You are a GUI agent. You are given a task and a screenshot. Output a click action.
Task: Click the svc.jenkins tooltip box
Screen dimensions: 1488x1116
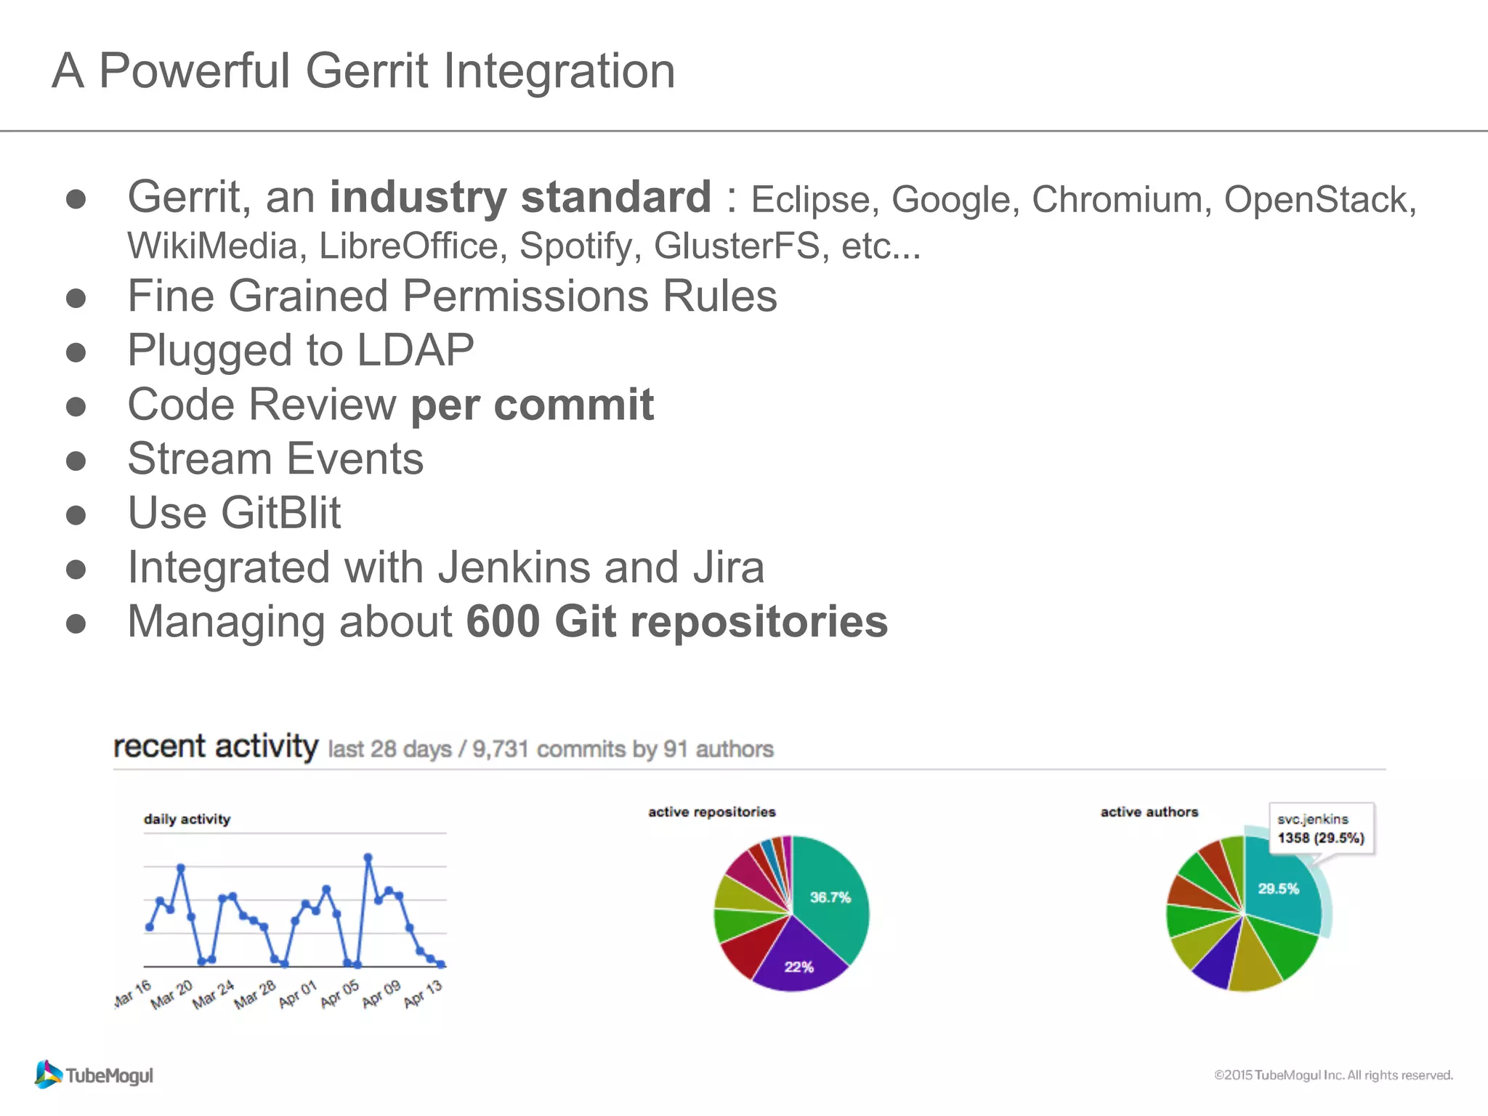click(1321, 828)
